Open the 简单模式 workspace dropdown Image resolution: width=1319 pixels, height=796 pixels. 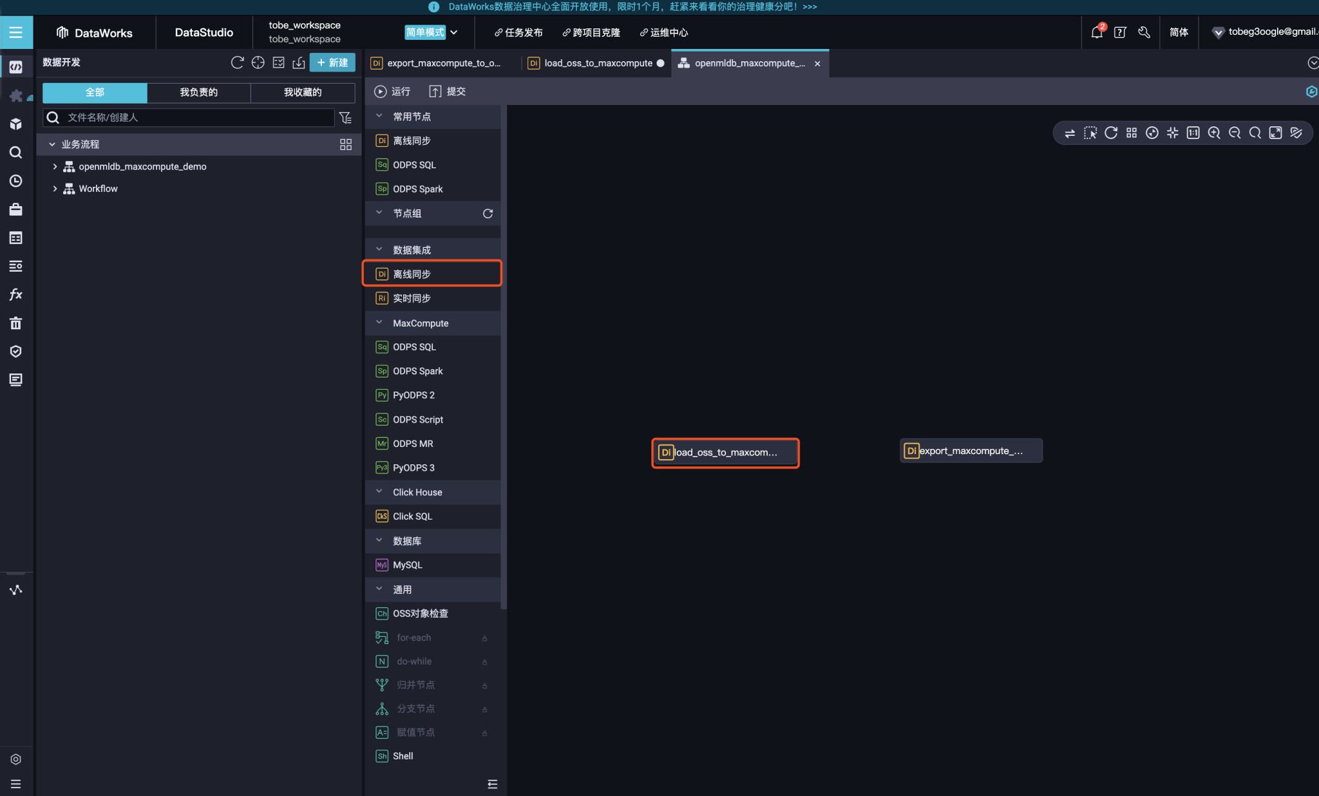click(432, 32)
